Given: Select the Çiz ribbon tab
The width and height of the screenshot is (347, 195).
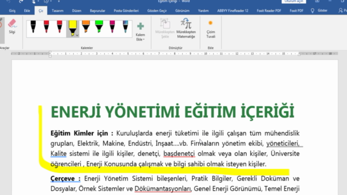Looking at the screenshot, I should [x=41, y=11].
